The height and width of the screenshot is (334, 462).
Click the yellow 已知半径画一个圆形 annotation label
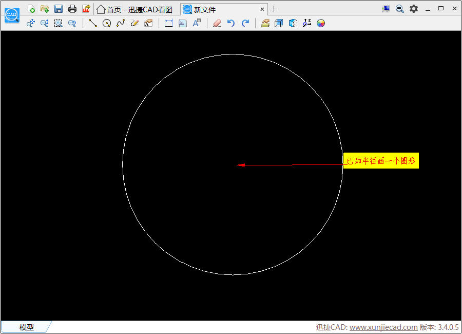pos(381,161)
